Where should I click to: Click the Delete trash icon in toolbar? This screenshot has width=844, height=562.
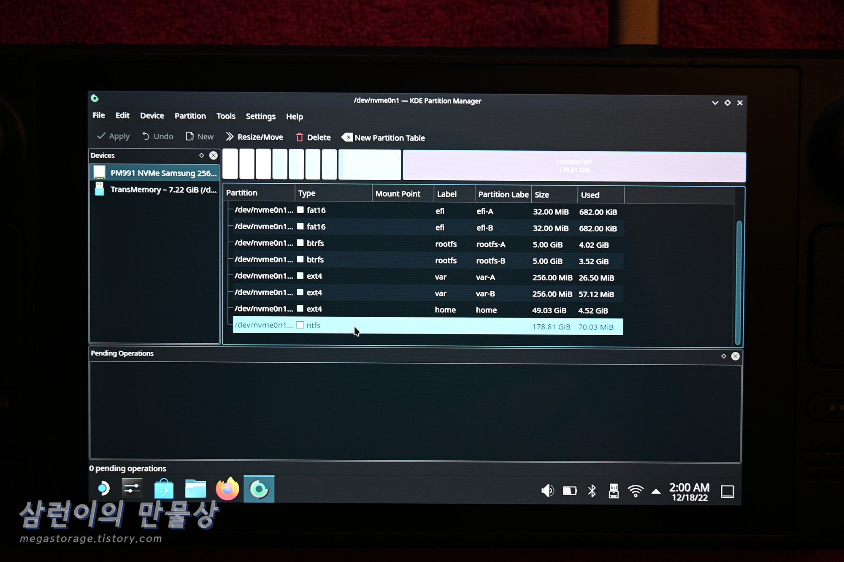coord(300,137)
